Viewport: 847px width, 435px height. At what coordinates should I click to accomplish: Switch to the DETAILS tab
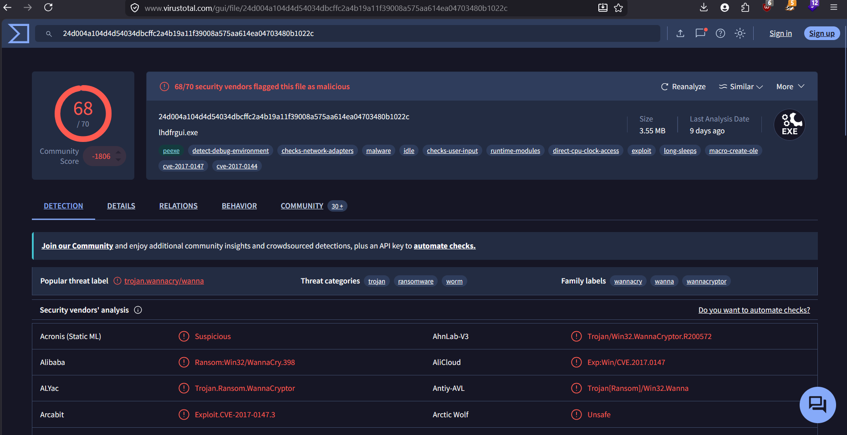tap(121, 206)
